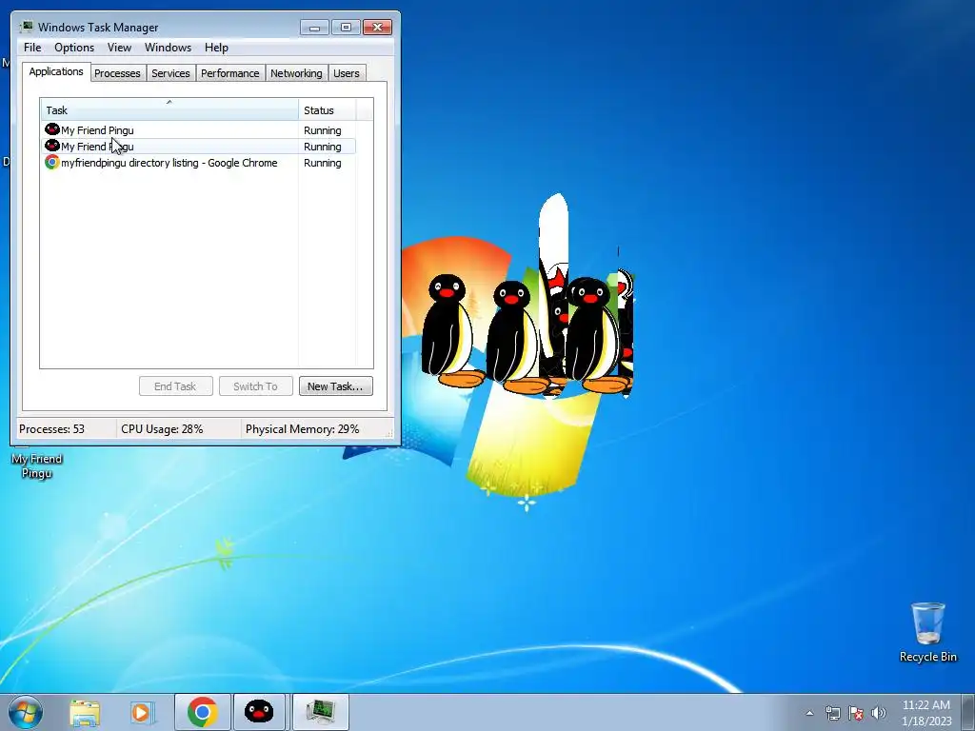Viewport: 975px width, 731px height.
Task: Sort tasks by the Task column header
Action: pyautogui.click(x=169, y=110)
